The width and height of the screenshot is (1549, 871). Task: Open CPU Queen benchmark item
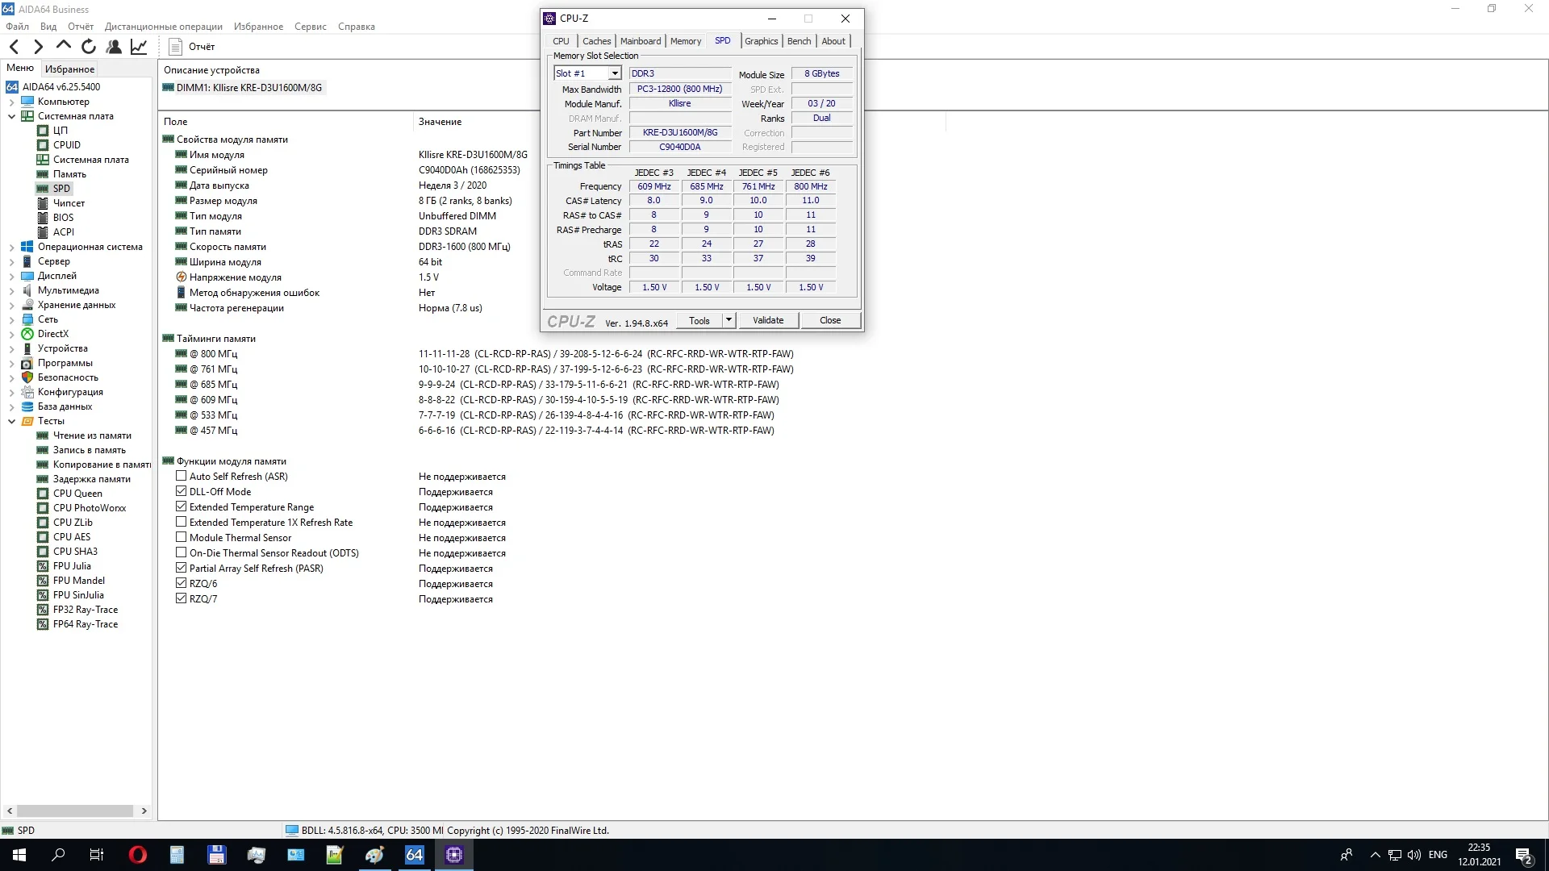coord(77,494)
